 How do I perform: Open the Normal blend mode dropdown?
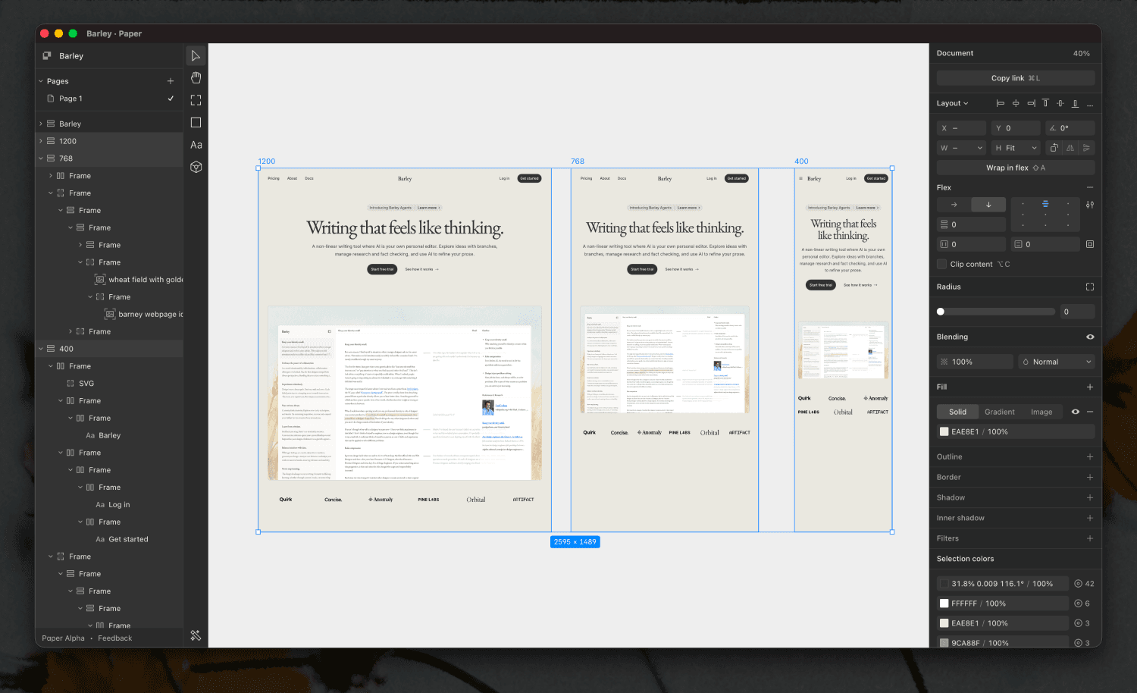pyautogui.click(x=1057, y=362)
